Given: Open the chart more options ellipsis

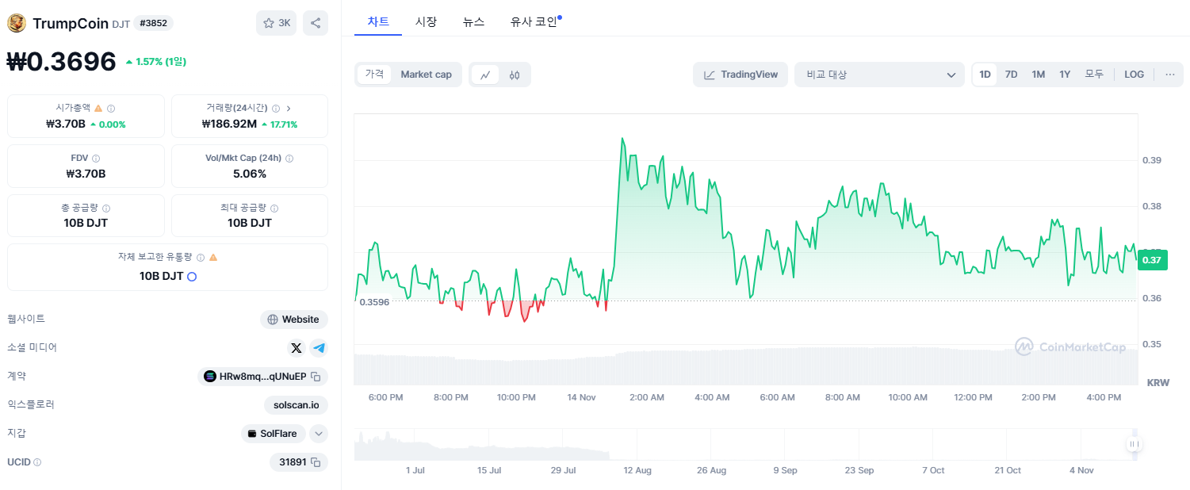Looking at the screenshot, I should 1170,75.
